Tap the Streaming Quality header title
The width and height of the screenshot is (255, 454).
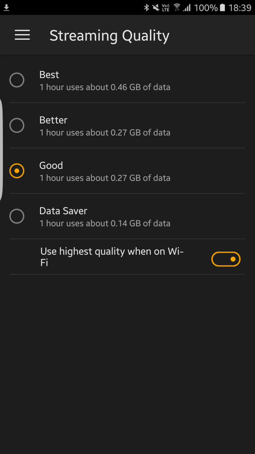tap(110, 36)
